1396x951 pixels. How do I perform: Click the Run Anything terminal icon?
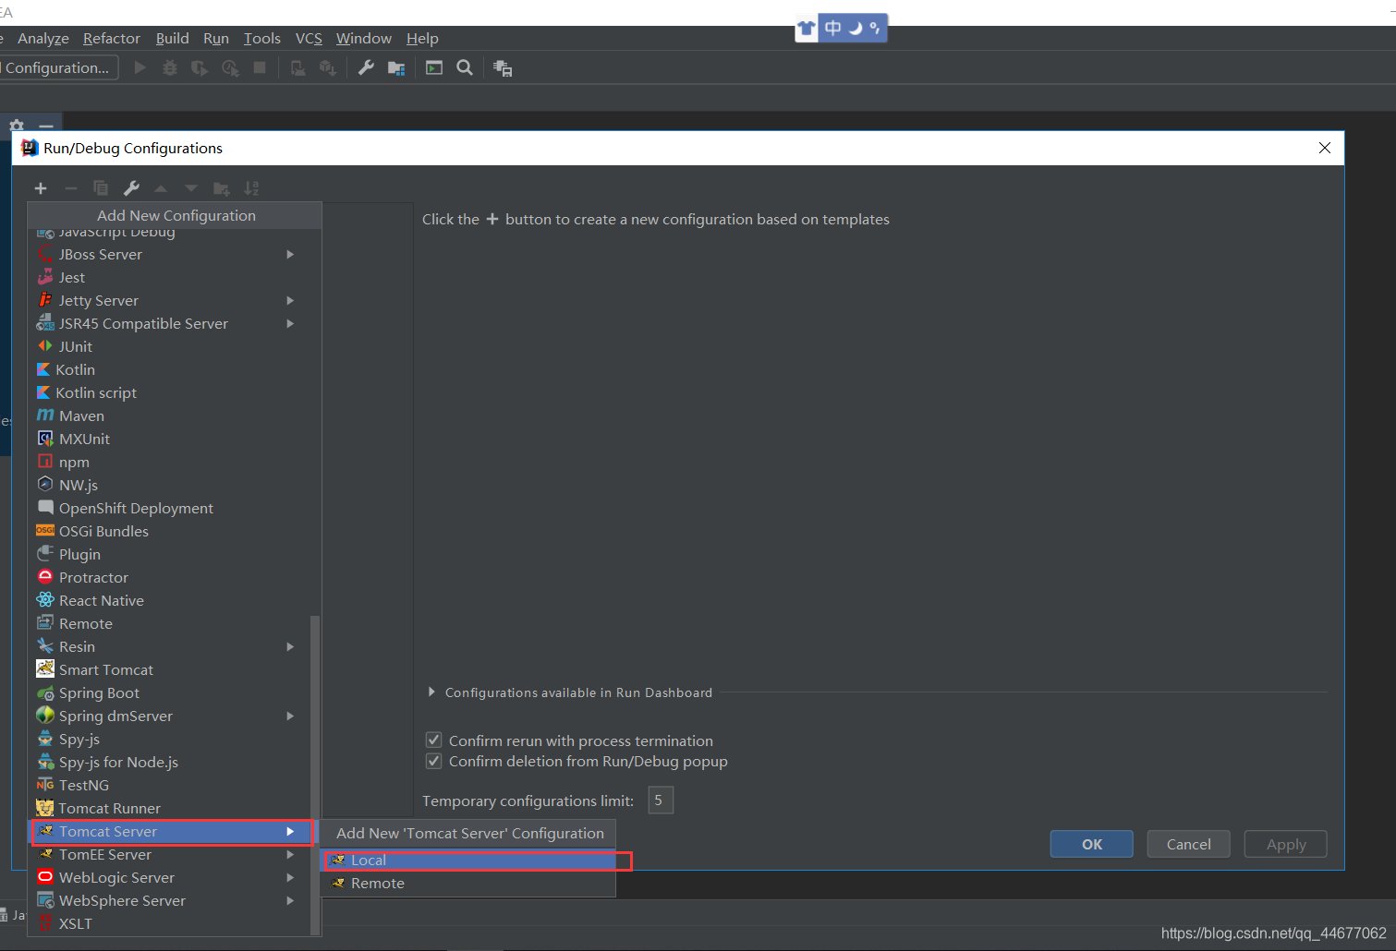pos(434,67)
